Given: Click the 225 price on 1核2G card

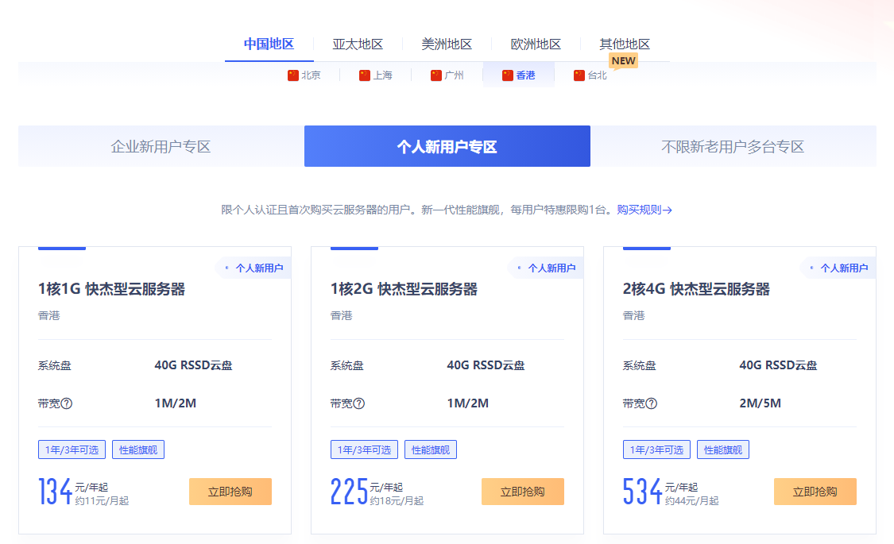Looking at the screenshot, I should pyautogui.click(x=349, y=492).
